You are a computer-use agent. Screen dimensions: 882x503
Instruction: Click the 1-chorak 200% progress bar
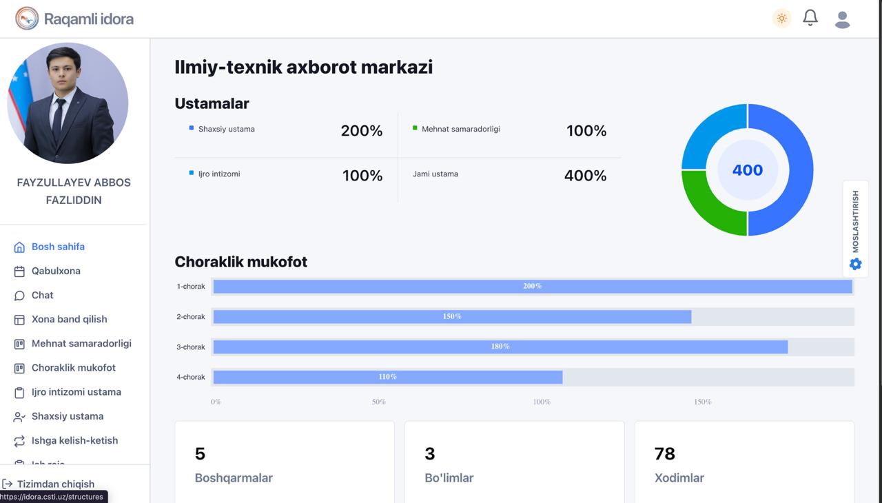532,286
